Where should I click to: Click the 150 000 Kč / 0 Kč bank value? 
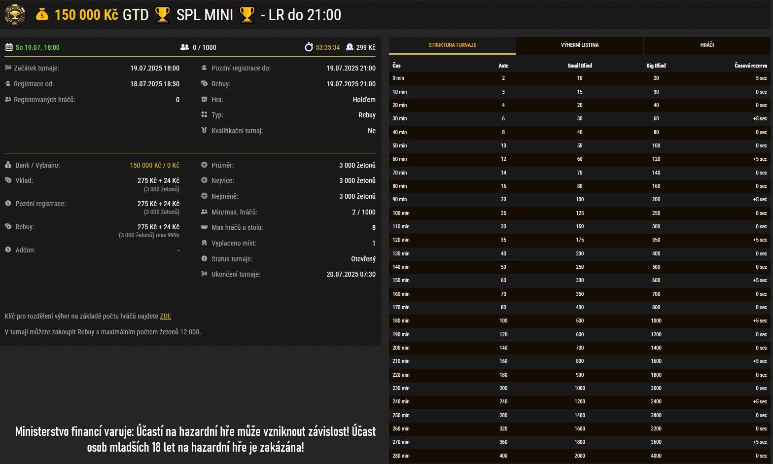(155, 165)
